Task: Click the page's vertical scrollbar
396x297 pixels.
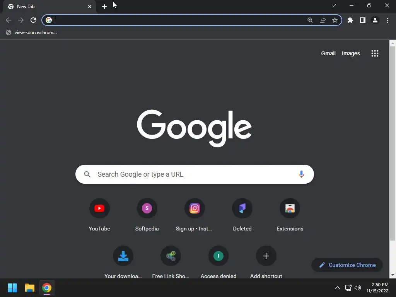Action: pyautogui.click(x=393, y=143)
